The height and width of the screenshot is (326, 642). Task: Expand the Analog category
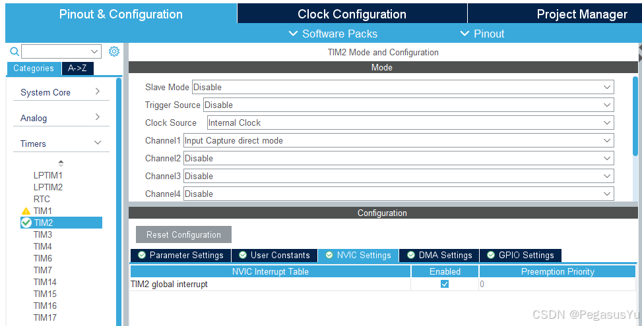[61, 118]
